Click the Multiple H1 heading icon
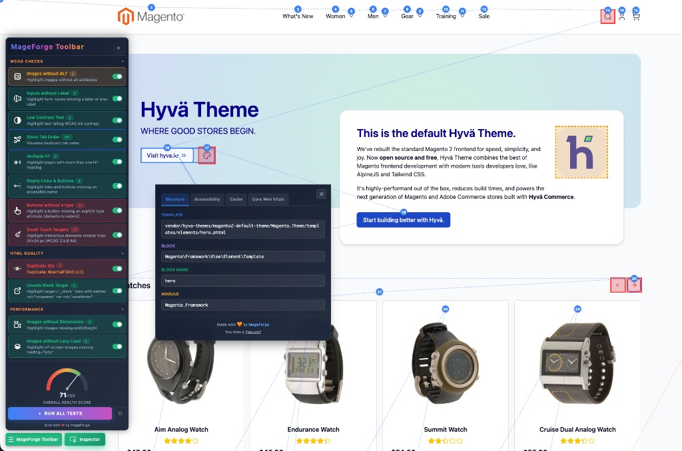The image size is (682, 451). pos(17,162)
